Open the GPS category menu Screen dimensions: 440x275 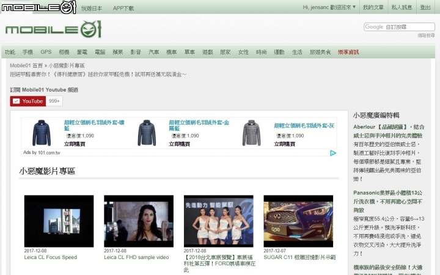[46, 52]
